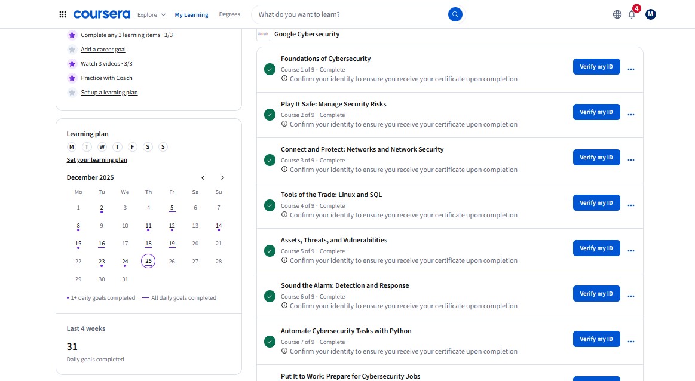Open the language globe icon
Viewport: 695px width, 381px height.
617,14
